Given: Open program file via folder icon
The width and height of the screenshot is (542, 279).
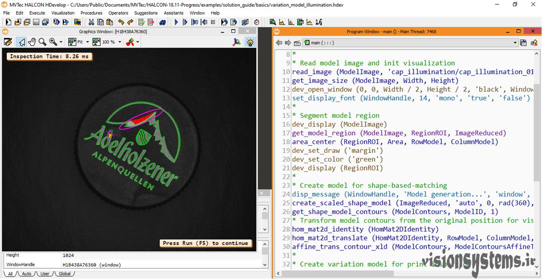Looking at the screenshot, I should [18, 22].
